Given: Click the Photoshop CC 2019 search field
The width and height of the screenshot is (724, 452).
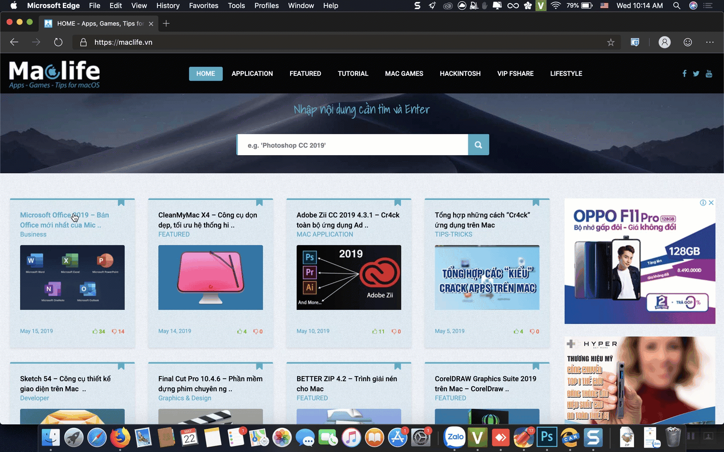Looking at the screenshot, I should 352,145.
